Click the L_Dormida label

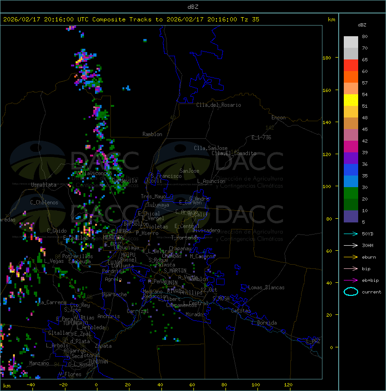pos(264,323)
